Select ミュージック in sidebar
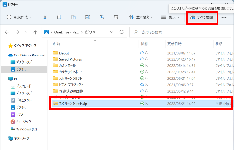This screenshot has height=150, width=234. [21, 122]
